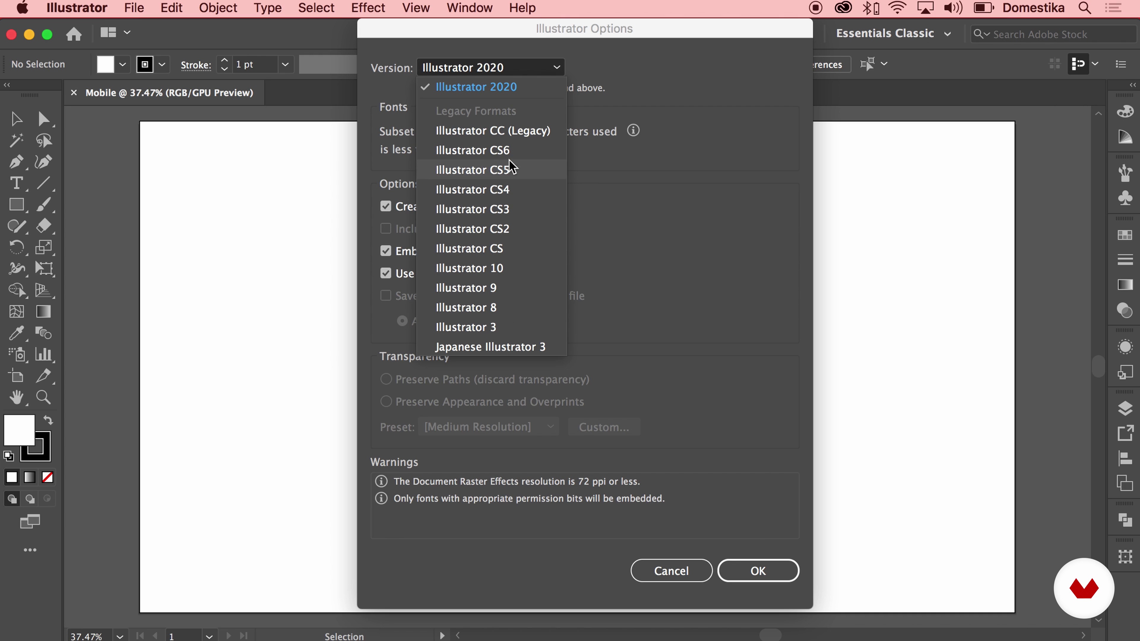Set the Gradient mode button

pyautogui.click(x=30, y=477)
